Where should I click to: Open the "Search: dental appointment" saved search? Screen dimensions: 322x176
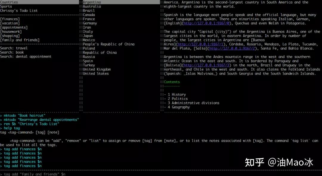24,56
